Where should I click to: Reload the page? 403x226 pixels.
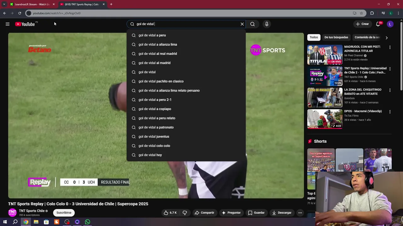(x=20, y=13)
